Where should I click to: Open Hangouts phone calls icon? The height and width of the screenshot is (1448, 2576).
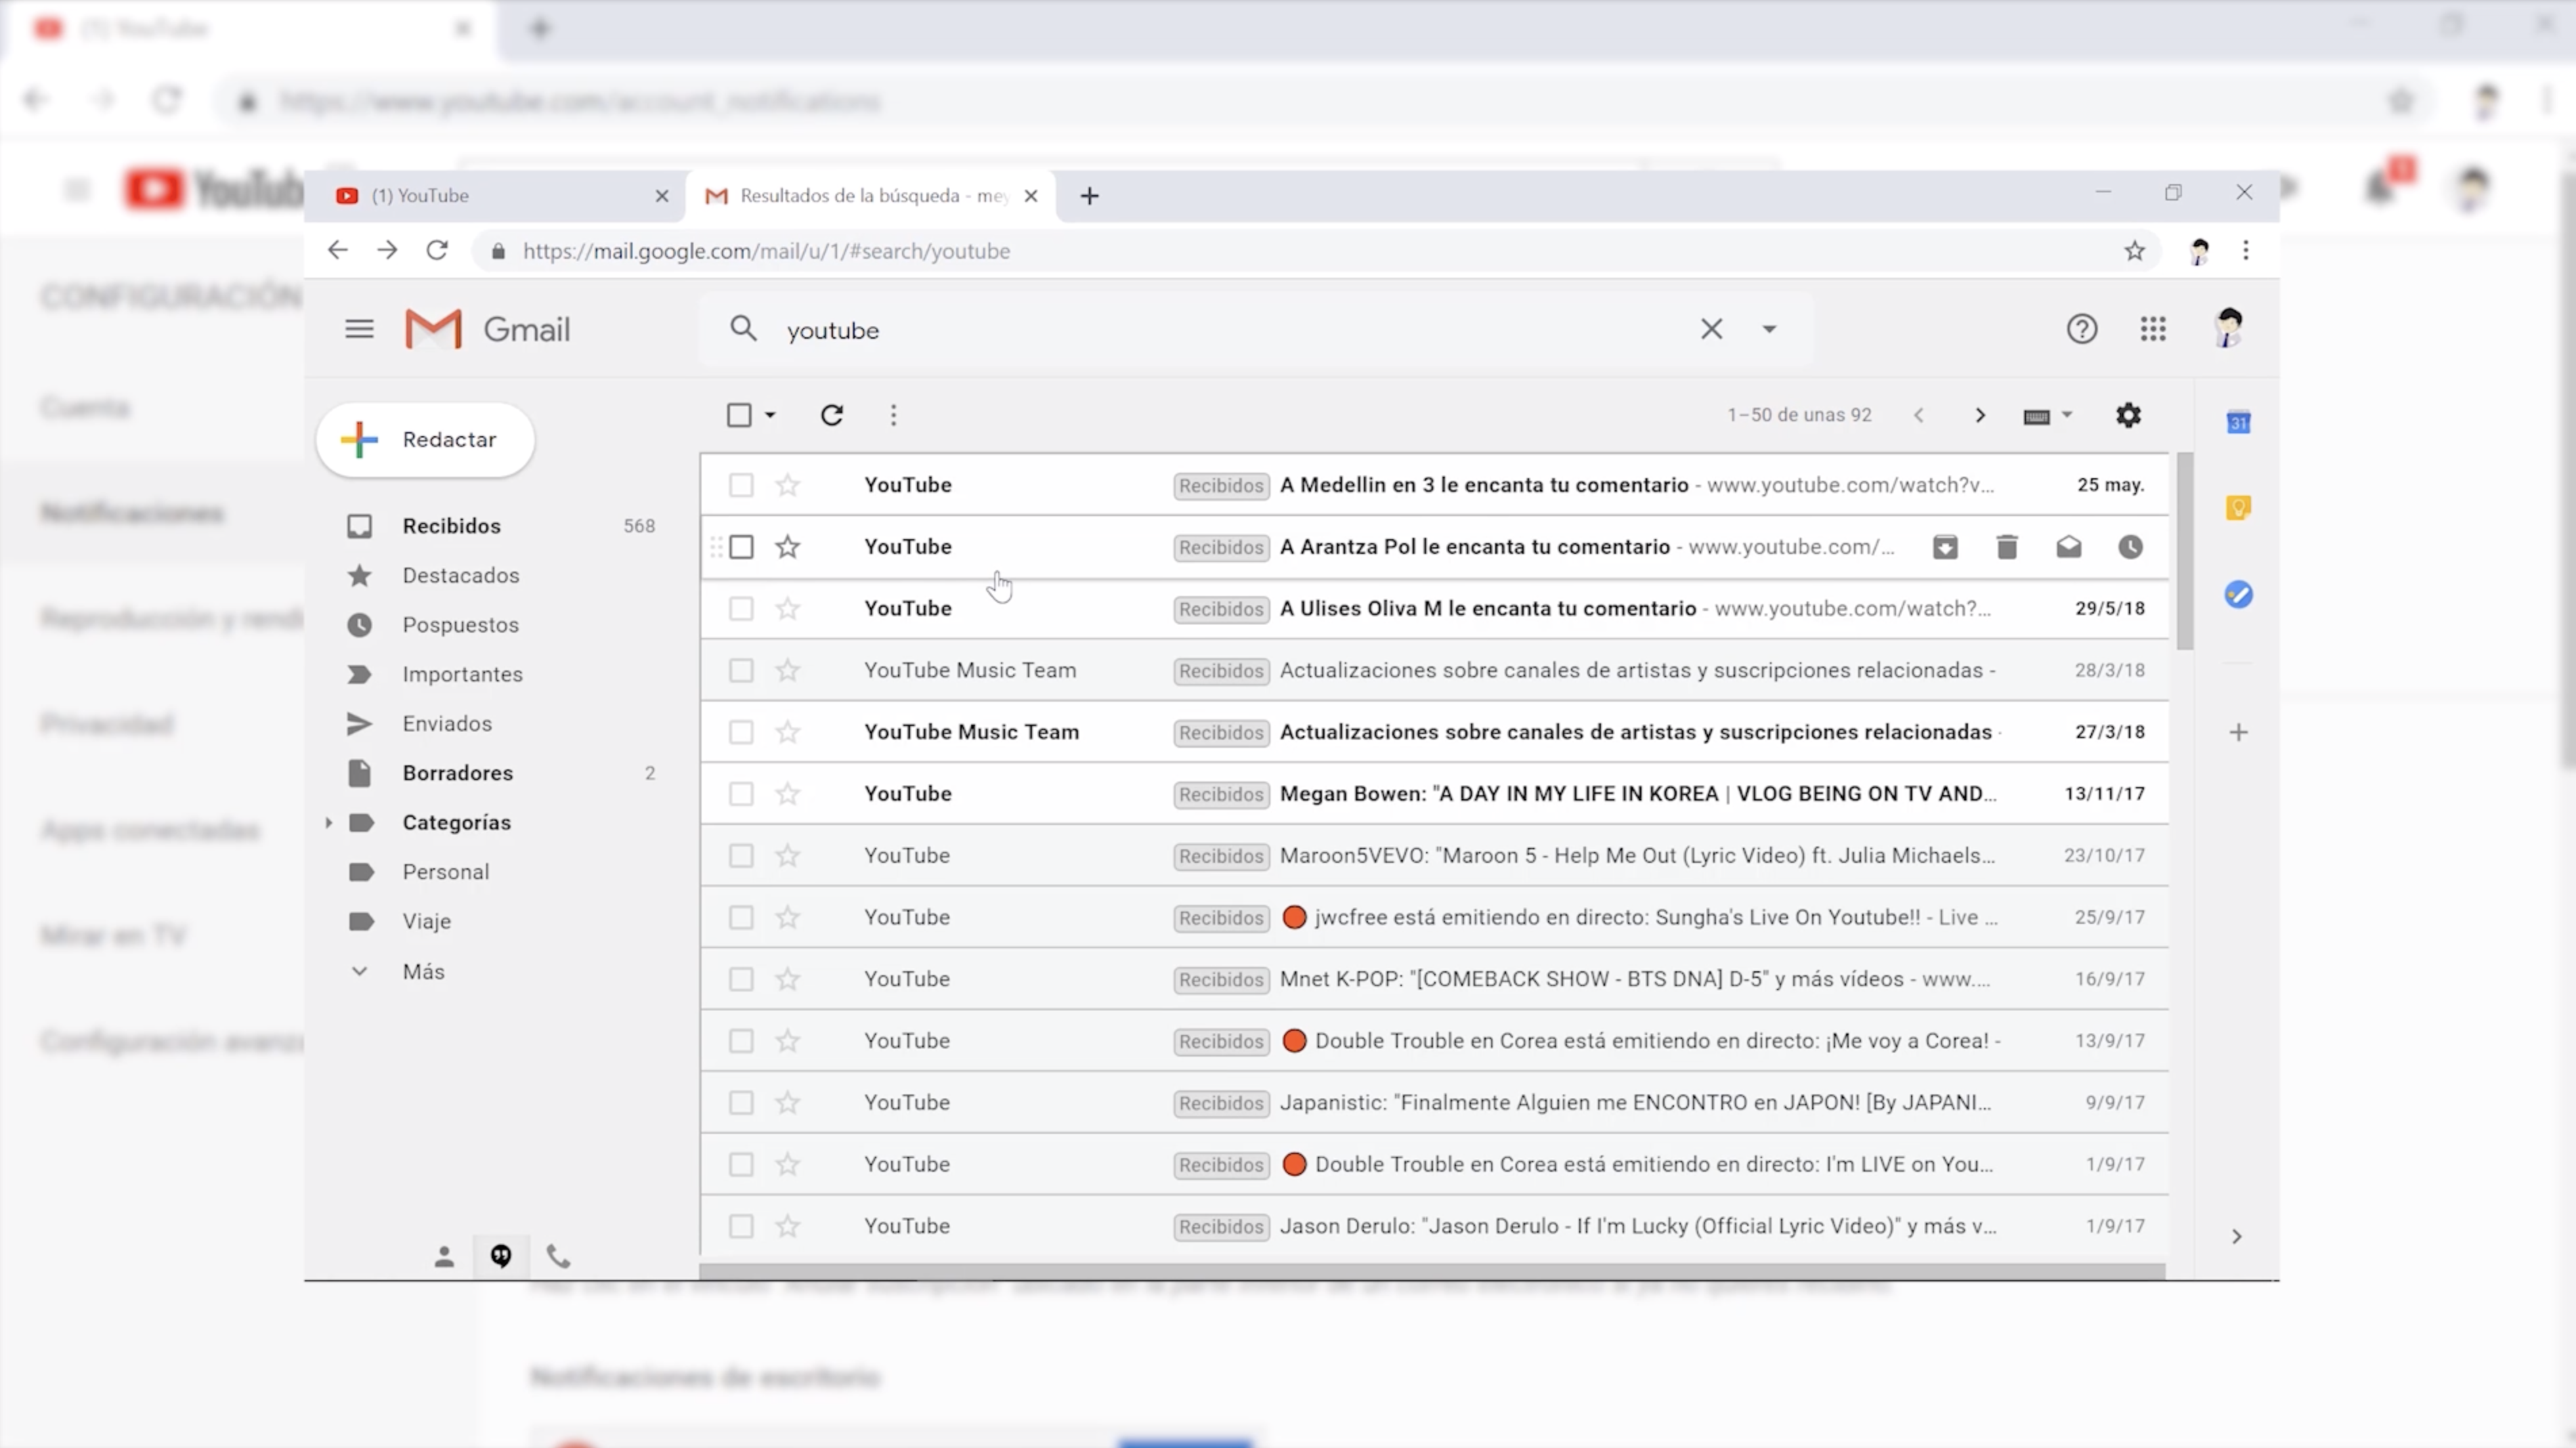(559, 1256)
